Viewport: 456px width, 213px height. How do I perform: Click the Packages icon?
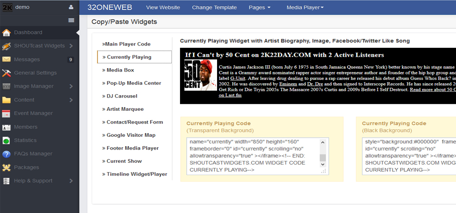6,167
